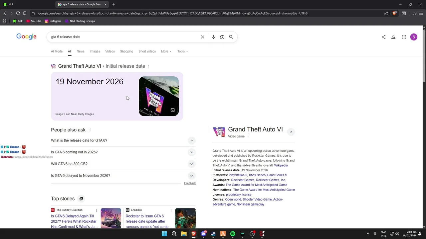Open the Tools dropdown

(x=182, y=51)
